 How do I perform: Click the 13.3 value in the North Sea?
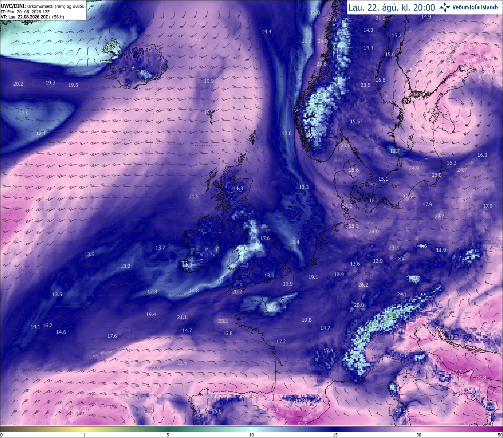tap(304, 187)
